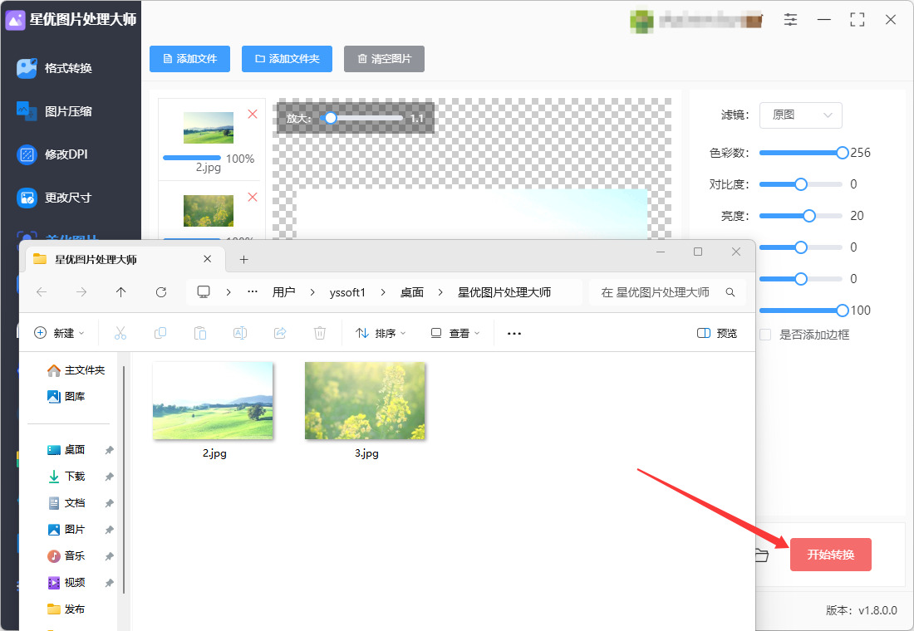Enable the 是否添加边框 checkbox
Screen dimensions: 914x631
765,335
